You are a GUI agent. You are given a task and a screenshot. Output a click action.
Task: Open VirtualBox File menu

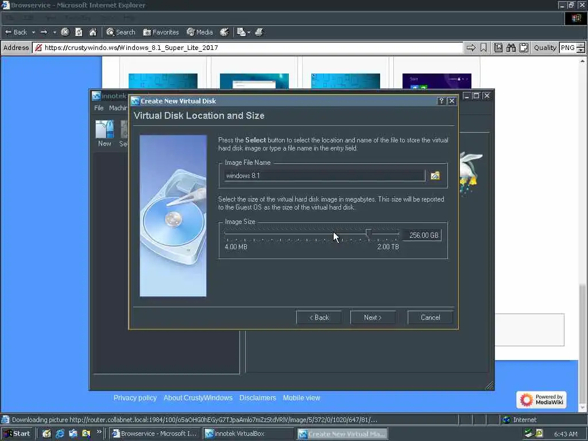pyautogui.click(x=99, y=108)
